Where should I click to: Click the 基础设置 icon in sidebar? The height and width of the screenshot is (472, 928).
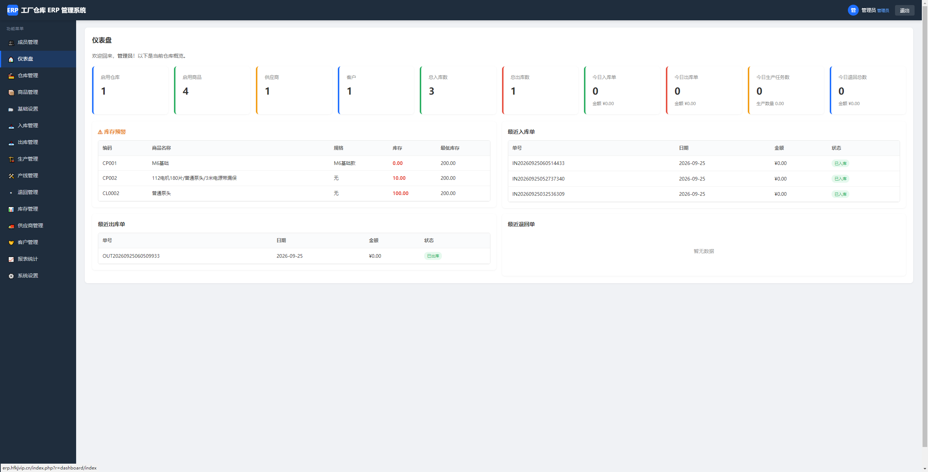(x=11, y=109)
